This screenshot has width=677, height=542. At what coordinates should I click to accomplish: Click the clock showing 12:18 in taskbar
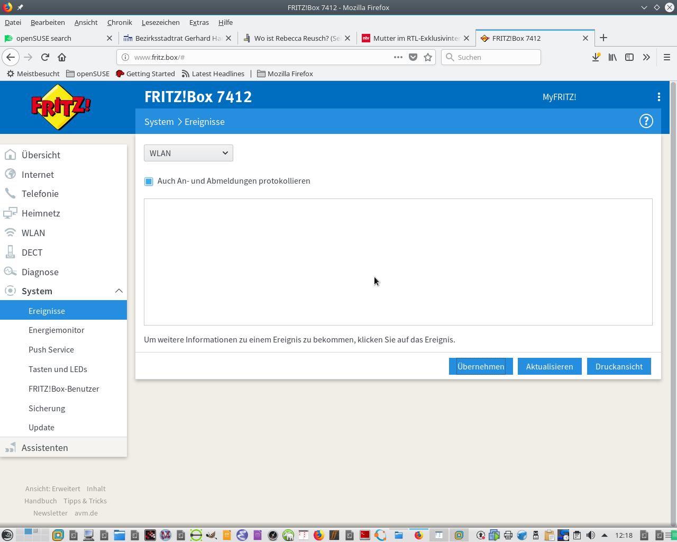click(x=624, y=535)
